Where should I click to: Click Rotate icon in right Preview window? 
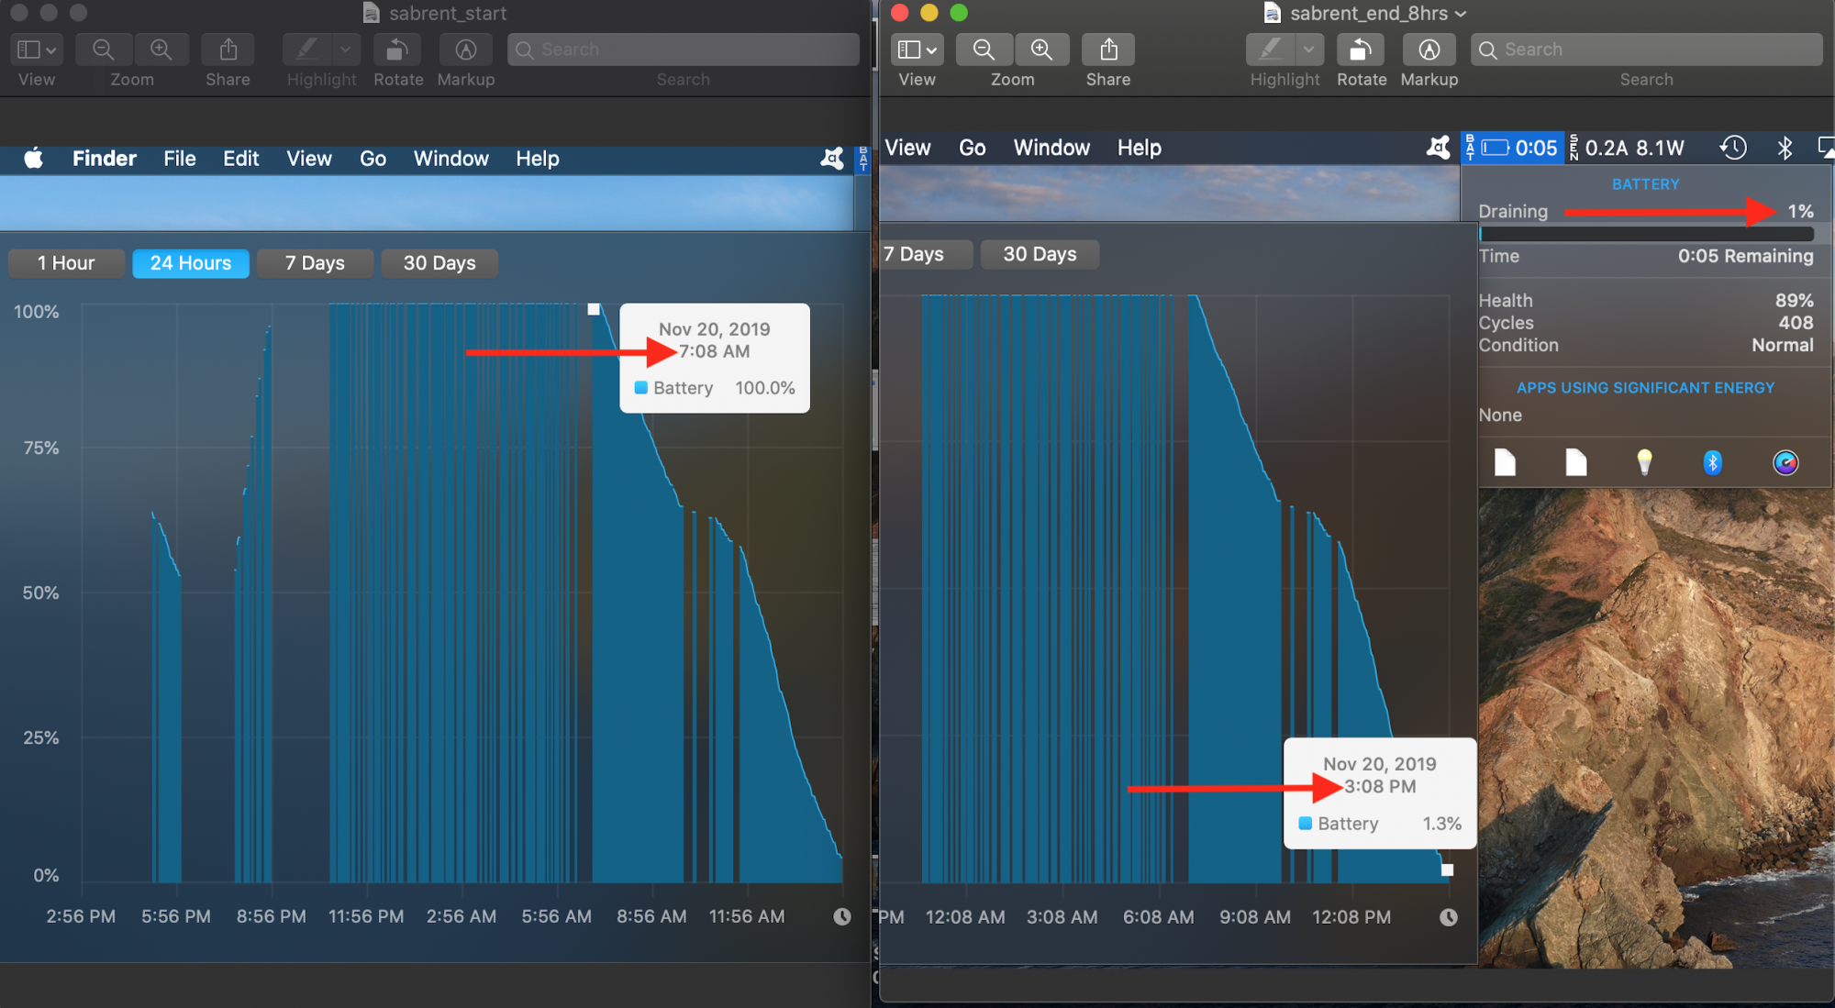tap(1361, 50)
